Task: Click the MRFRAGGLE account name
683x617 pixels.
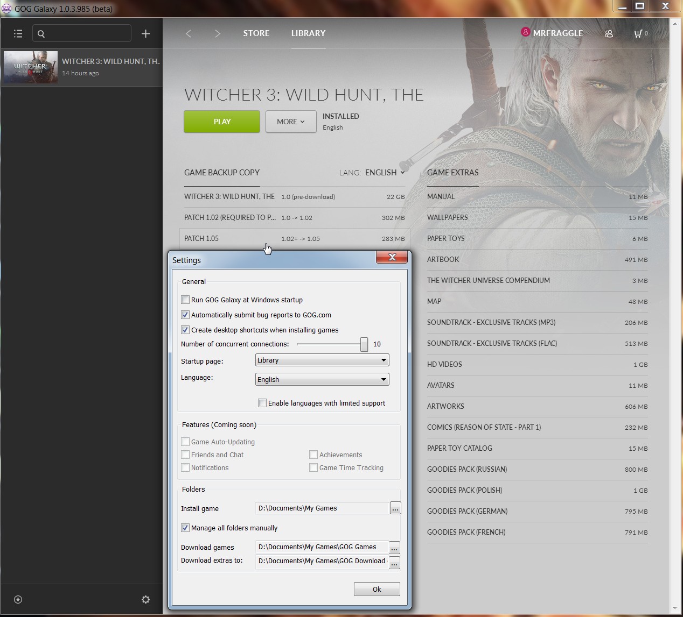Action: [558, 33]
